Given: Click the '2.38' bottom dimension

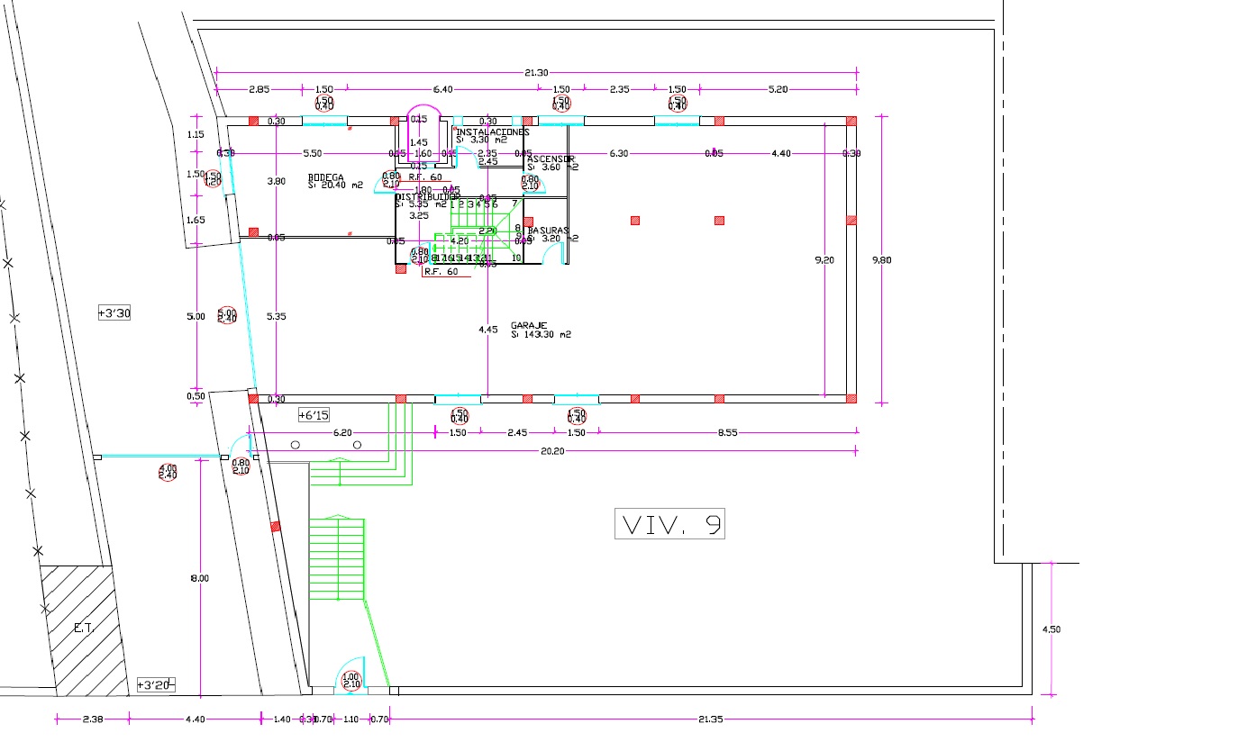Looking at the screenshot, I should point(93,719).
